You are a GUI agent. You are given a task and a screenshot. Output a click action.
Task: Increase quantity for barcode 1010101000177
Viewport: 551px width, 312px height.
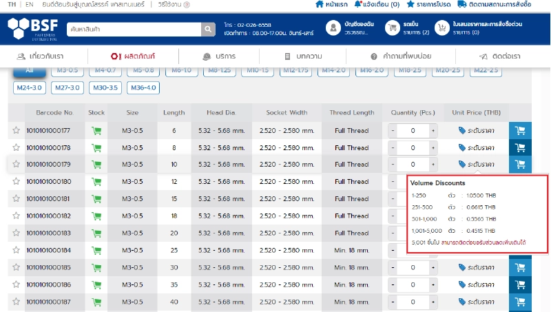tap(433, 130)
